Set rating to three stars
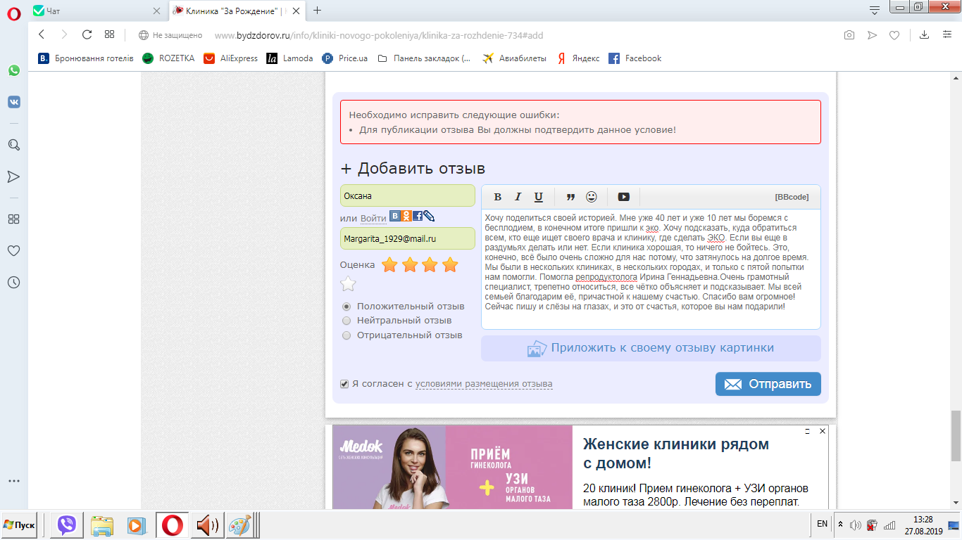962x540 pixels. [430, 265]
